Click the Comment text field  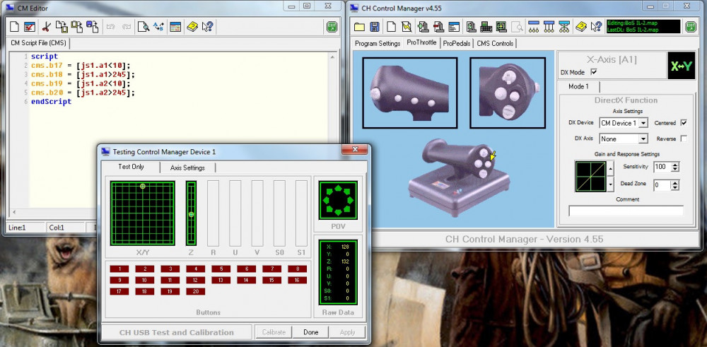tap(626, 211)
